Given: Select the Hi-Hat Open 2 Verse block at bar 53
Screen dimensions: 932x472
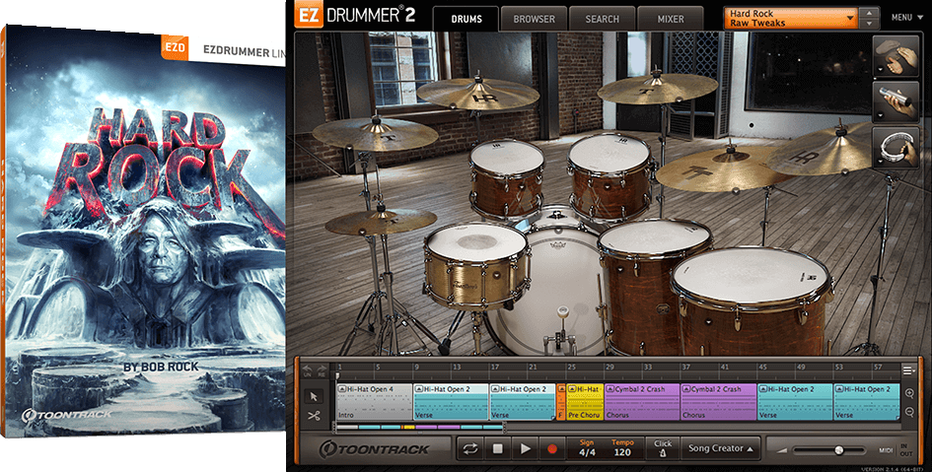Looking at the screenshot, I should point(867,402).
